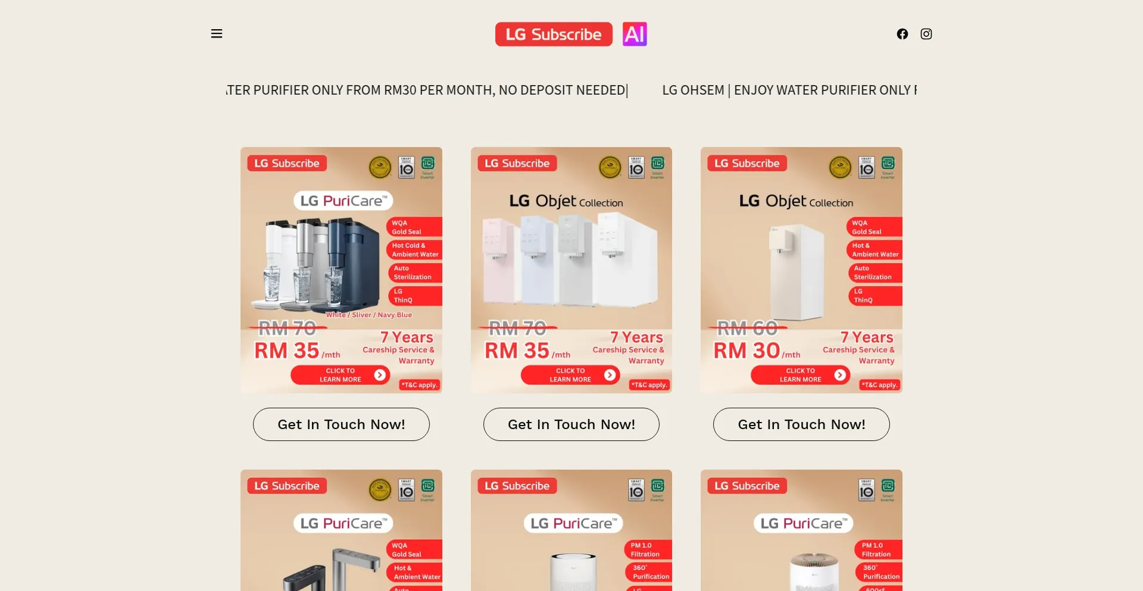Click the red LG Subscribe header logo
The image size is (1143, 591).
(554, 34)
